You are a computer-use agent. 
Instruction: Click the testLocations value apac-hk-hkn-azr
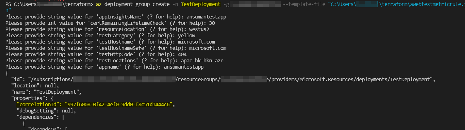tap(202, 60)
